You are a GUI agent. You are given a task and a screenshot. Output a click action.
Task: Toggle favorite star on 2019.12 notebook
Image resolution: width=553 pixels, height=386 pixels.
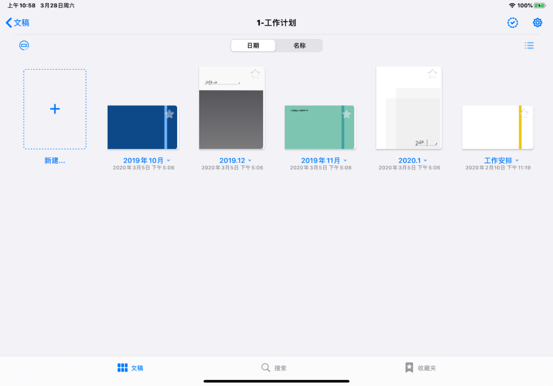(x=255, y=74)
